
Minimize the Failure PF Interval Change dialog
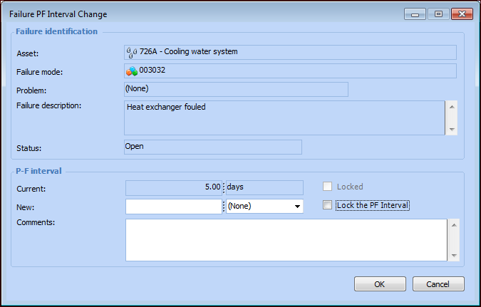coord(415,14)
